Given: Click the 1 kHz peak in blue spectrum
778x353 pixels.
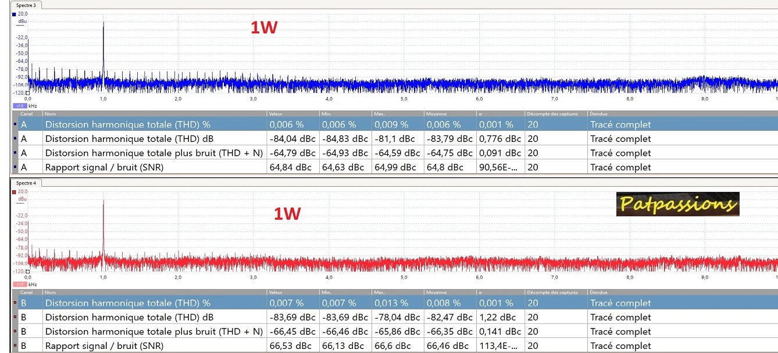Looking at the screenshot, I should click(104, 24).
